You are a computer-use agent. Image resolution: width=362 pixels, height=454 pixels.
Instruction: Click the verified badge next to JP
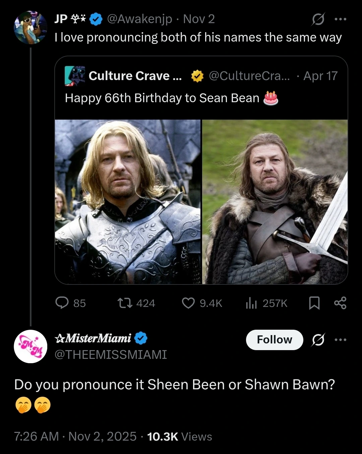pos(96,19)
